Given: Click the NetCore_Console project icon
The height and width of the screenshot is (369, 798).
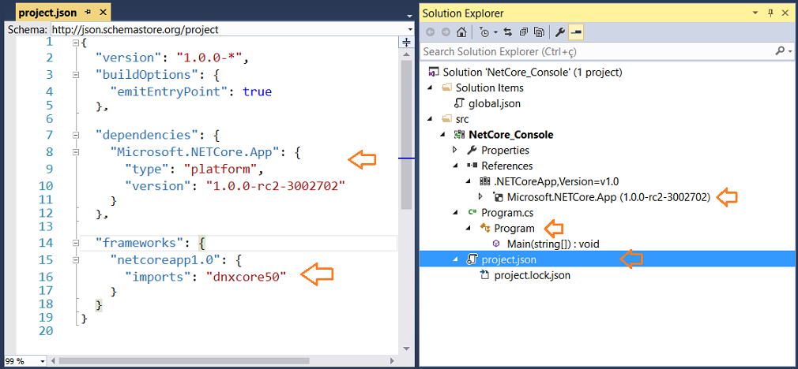Looking at the screenshot, I should 460,135.
